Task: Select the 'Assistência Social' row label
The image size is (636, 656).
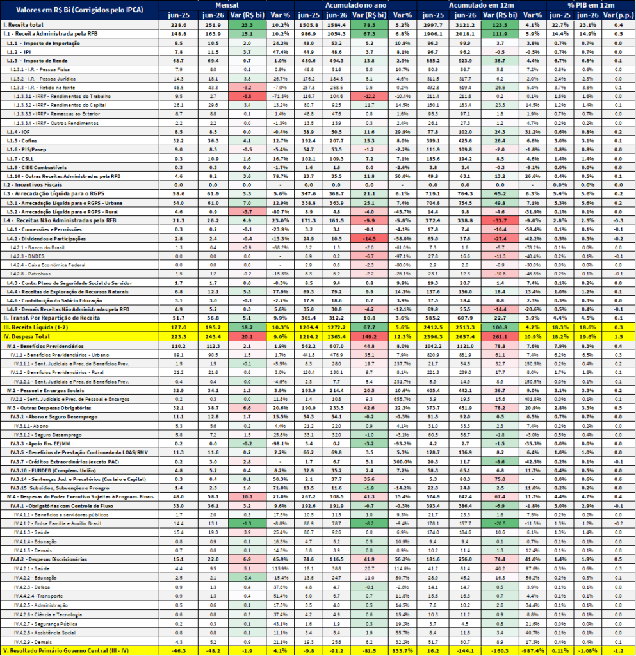Action: click(x=45, y=632)
